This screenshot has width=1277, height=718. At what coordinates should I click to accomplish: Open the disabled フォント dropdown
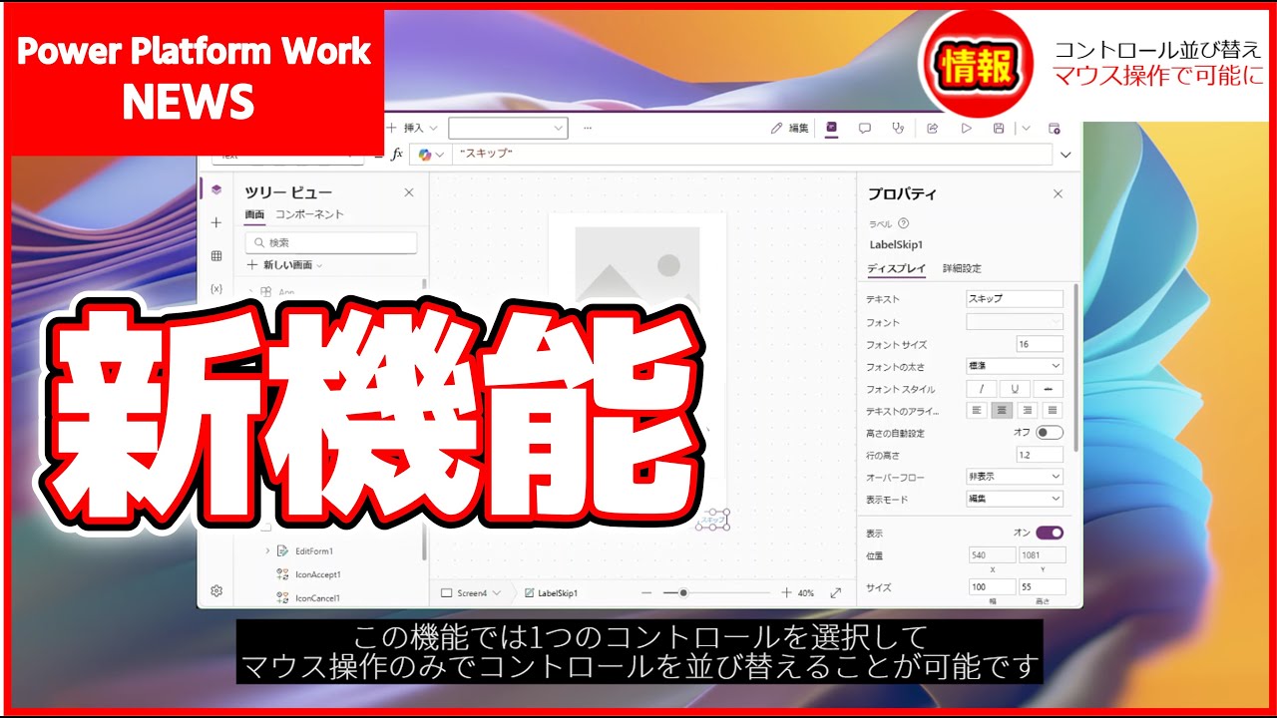1015,322
